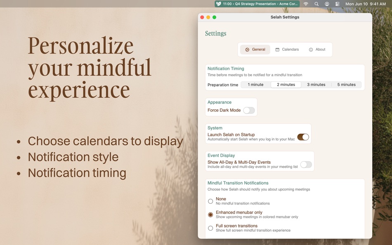The image size is (392, 245).
Task: Click the Selah leaf icon in menu bar
Action: [219, 4]
